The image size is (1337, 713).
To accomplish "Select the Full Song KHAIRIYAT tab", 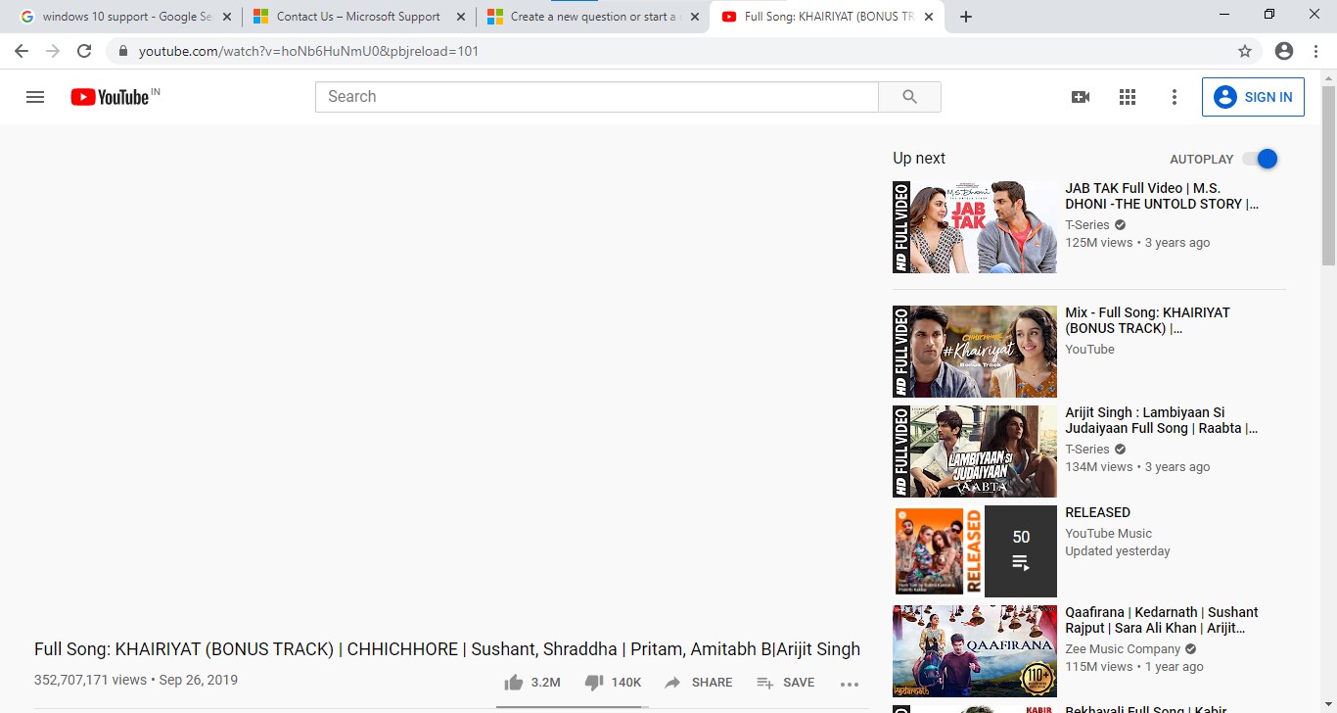I will 827,17.
